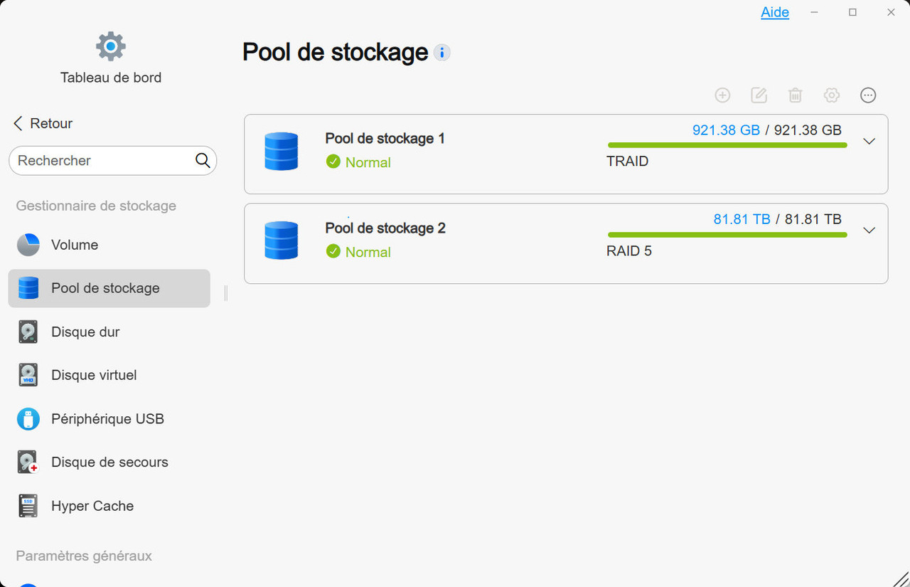Open the Disque dur section

[109, 332]
